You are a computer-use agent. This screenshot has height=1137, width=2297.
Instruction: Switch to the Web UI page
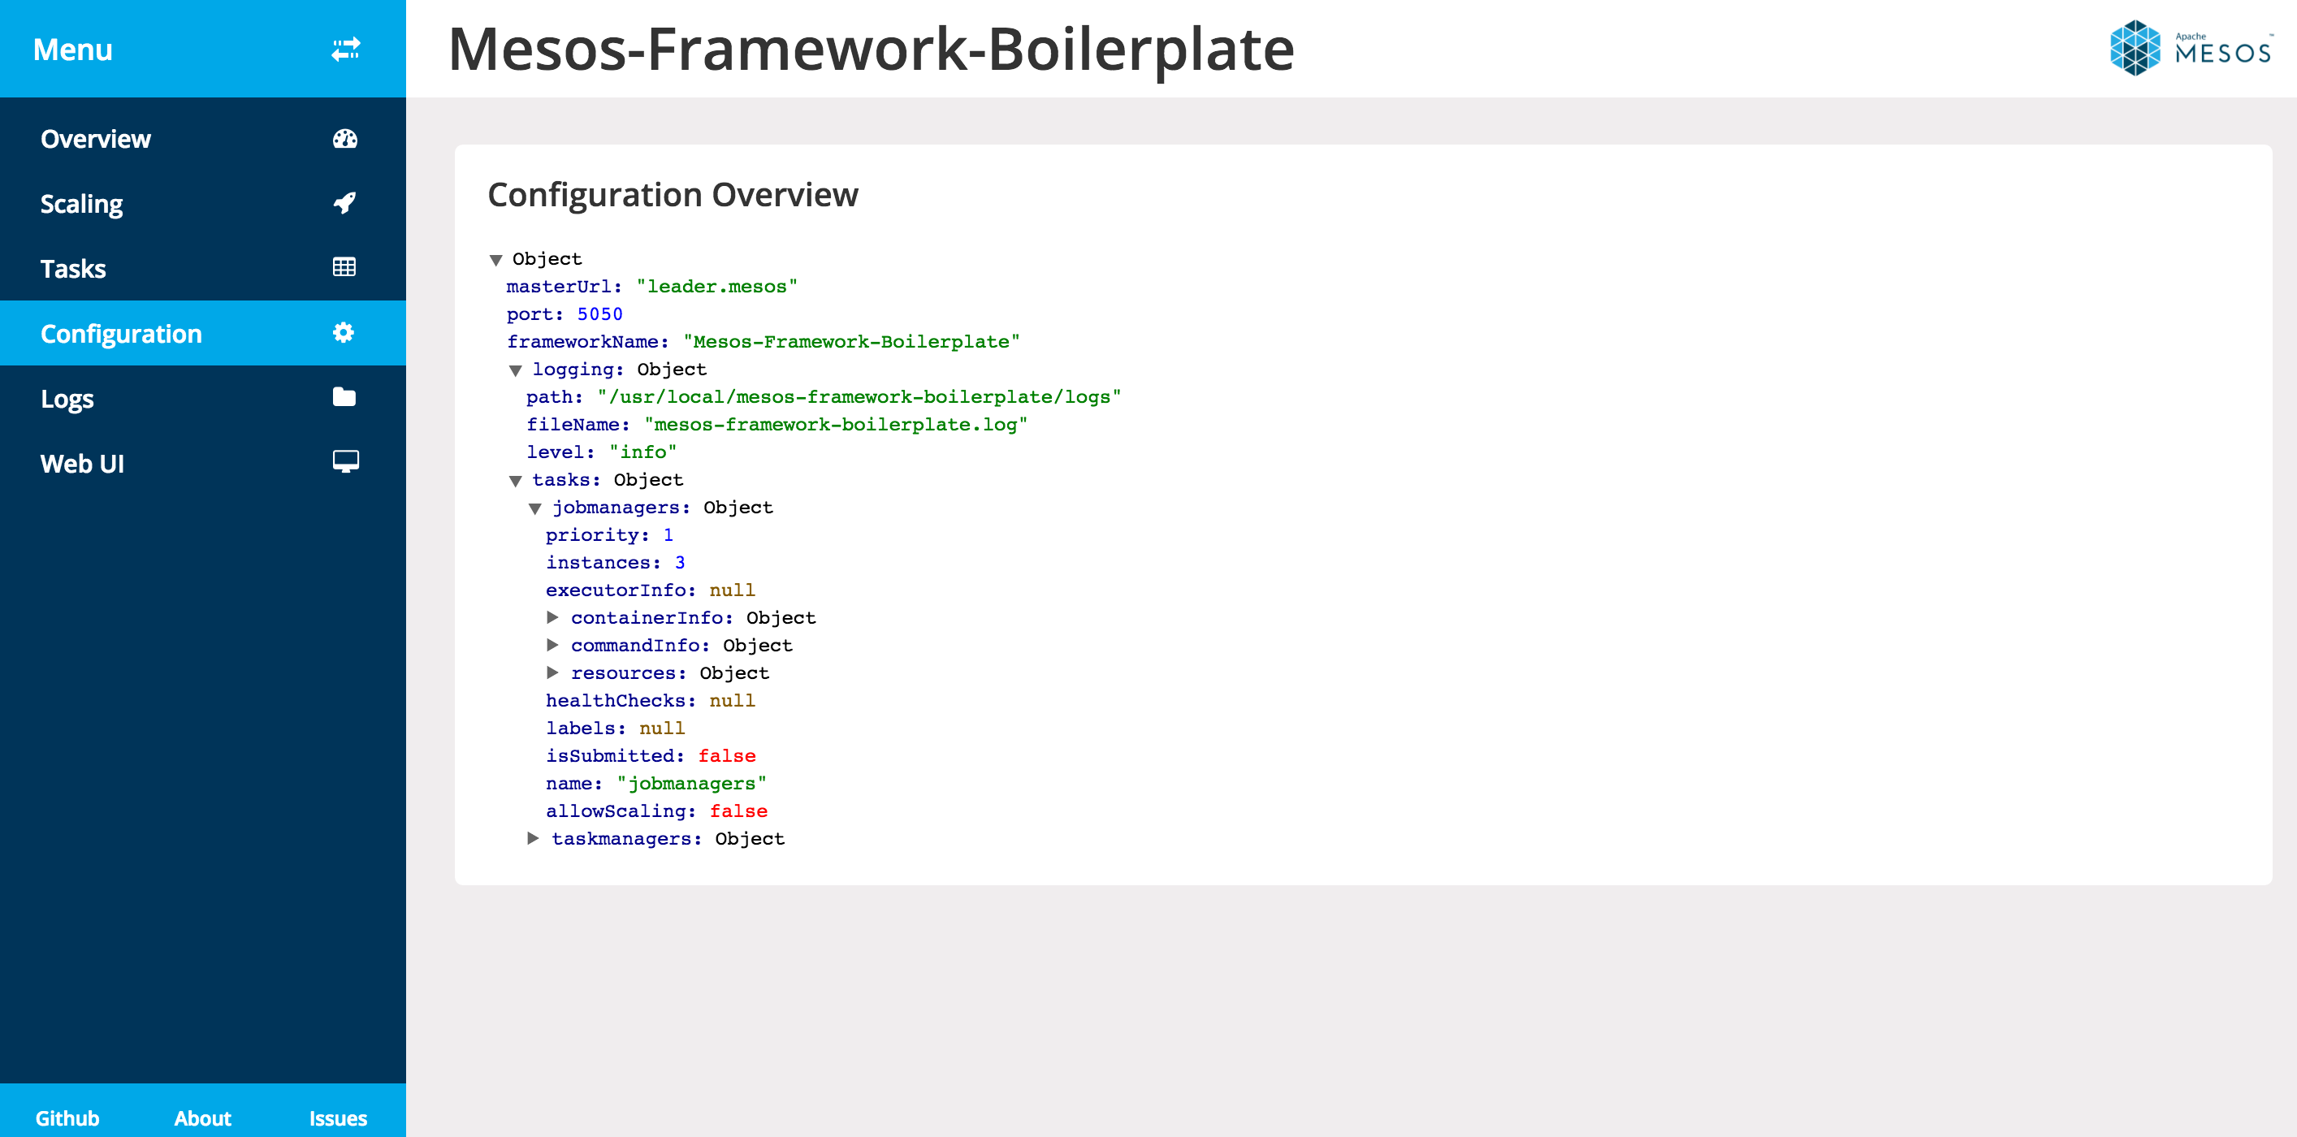[202, 464]
